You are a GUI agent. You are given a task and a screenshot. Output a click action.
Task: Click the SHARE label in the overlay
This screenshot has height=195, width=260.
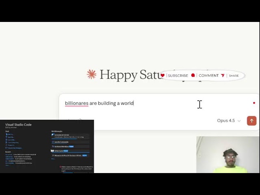[x=234, y=76]
